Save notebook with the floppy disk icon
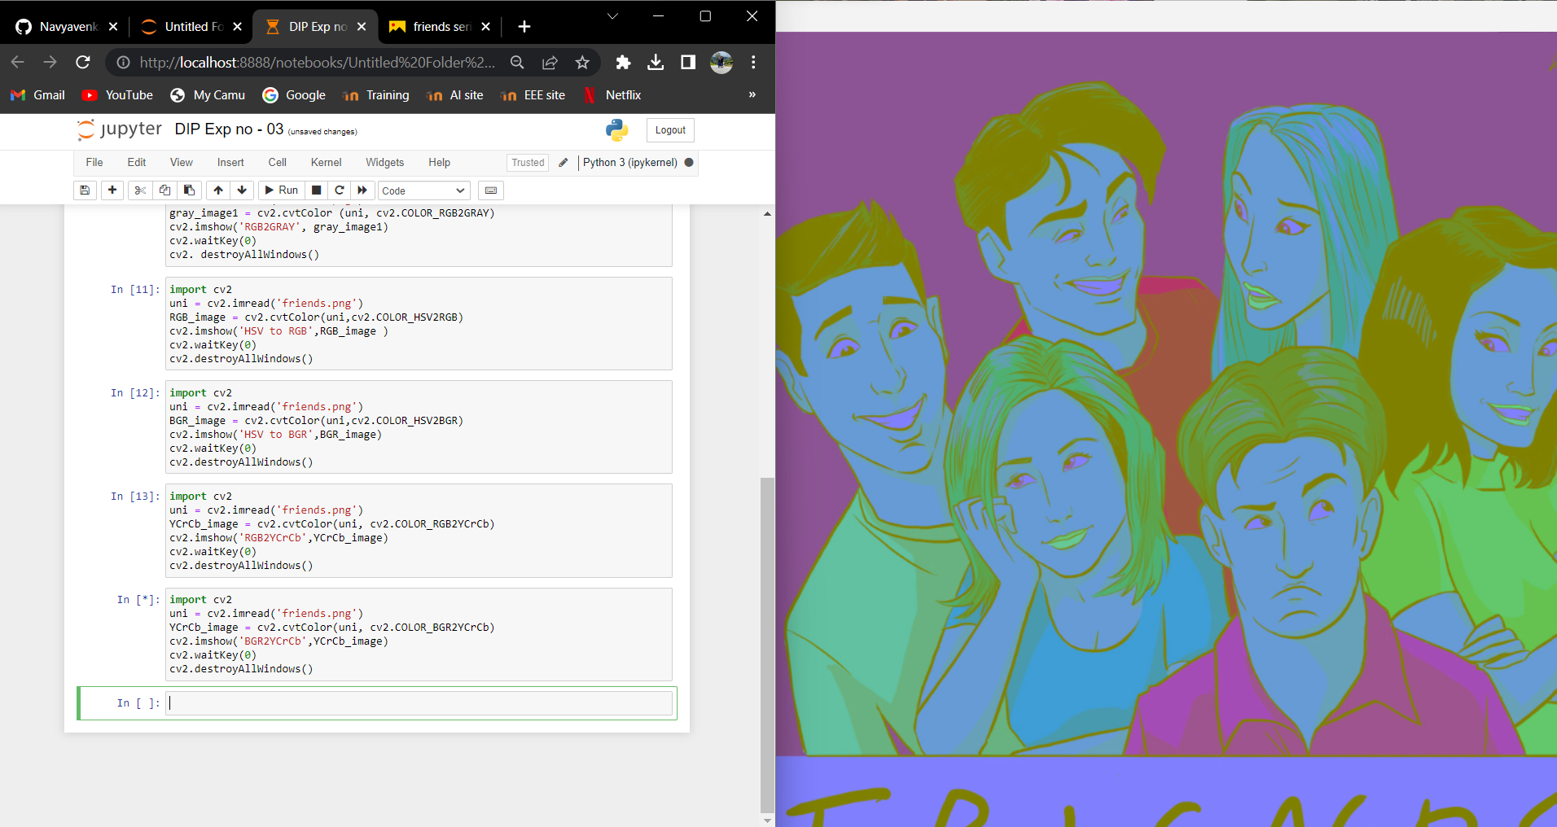Screen dimensions: 1557x827 pyautogui.click(x=84, y=190)
